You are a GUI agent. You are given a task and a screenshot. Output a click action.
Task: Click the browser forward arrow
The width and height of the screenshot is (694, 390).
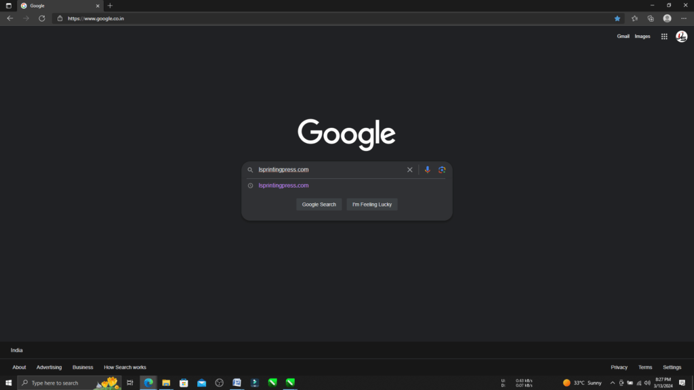point(26,18)
